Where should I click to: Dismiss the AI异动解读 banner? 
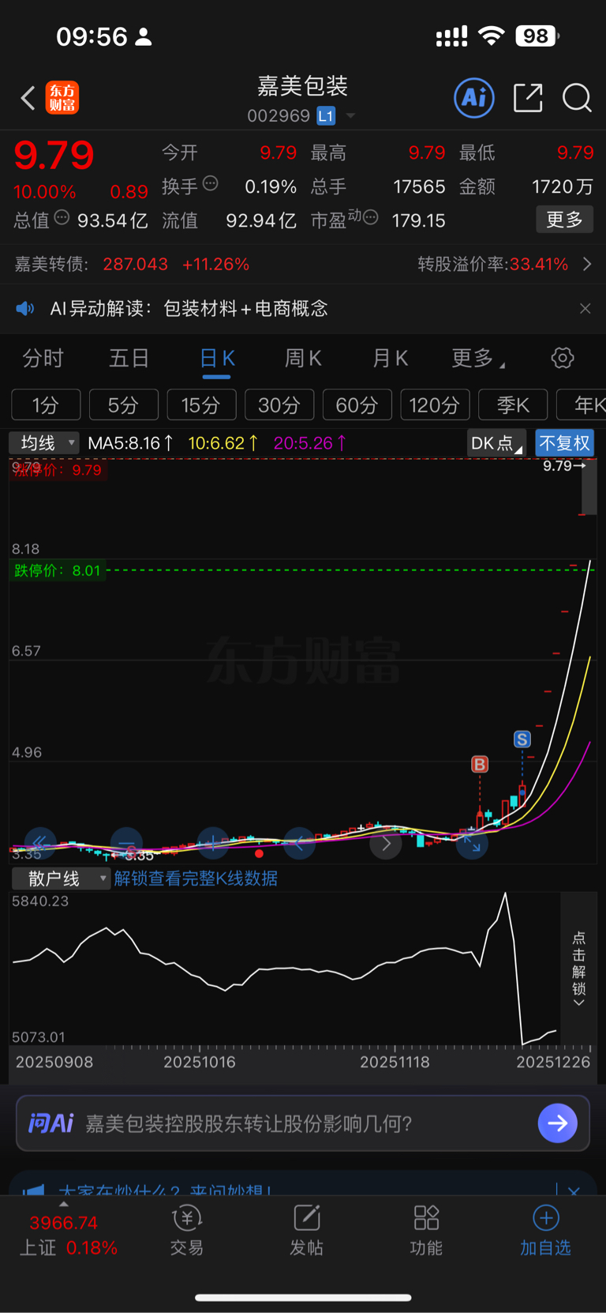[585, 308]
